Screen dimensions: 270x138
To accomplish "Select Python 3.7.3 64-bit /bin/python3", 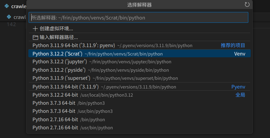I will (140, 103).
